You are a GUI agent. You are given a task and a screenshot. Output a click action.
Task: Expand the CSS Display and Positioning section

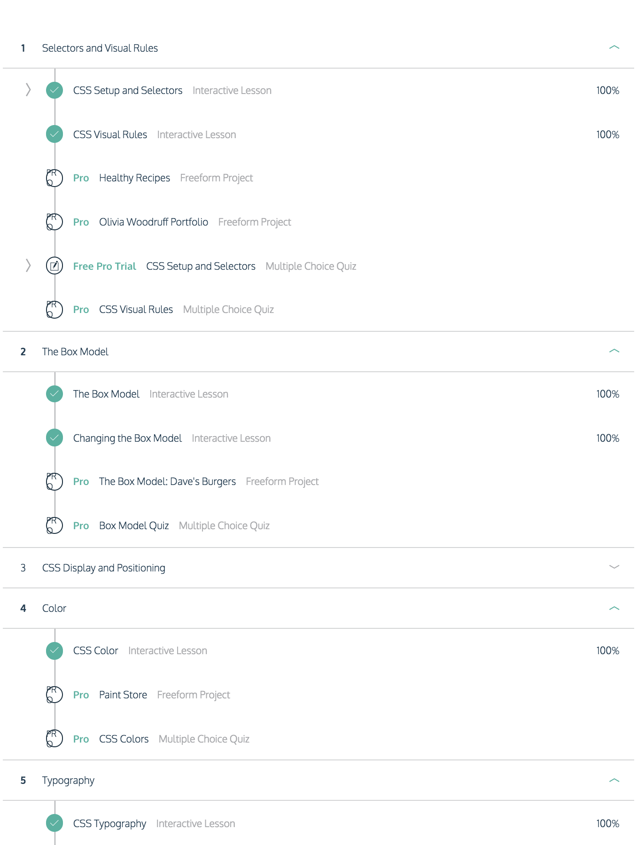pyautogui.click(x=614, y=567)
